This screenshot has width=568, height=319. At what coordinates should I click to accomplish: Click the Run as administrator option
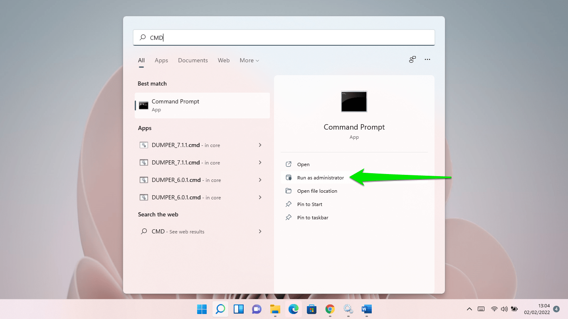(320, 178)
